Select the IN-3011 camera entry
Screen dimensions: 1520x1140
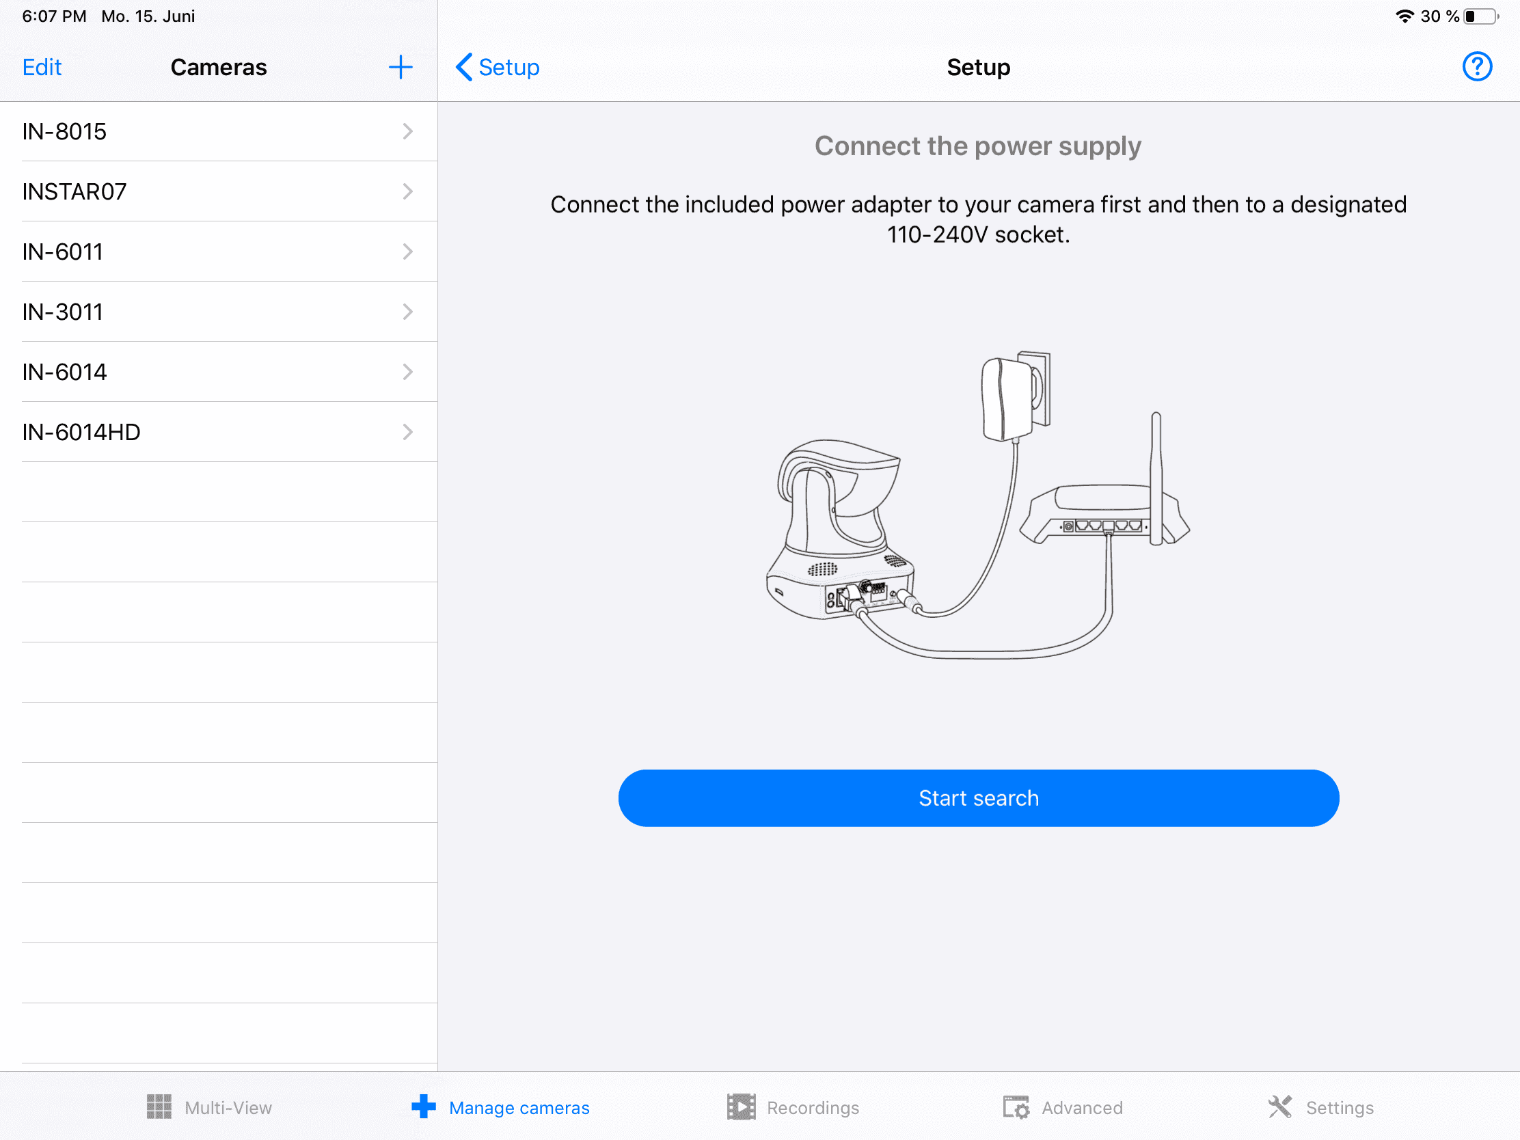click(206, 312)
